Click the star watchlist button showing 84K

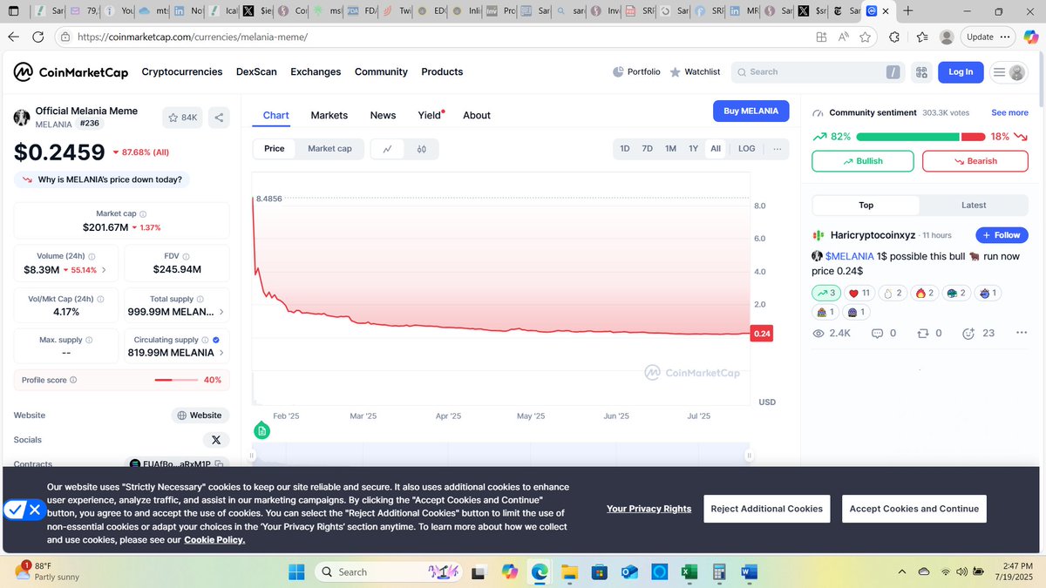[183, 118]
